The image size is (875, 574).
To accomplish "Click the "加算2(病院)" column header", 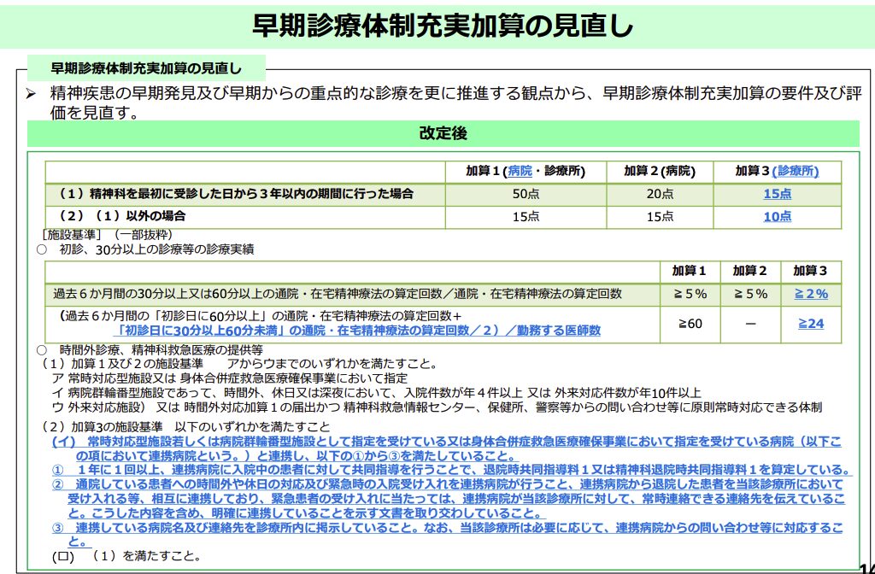I will pyautogui.click(x=660, y=171).
